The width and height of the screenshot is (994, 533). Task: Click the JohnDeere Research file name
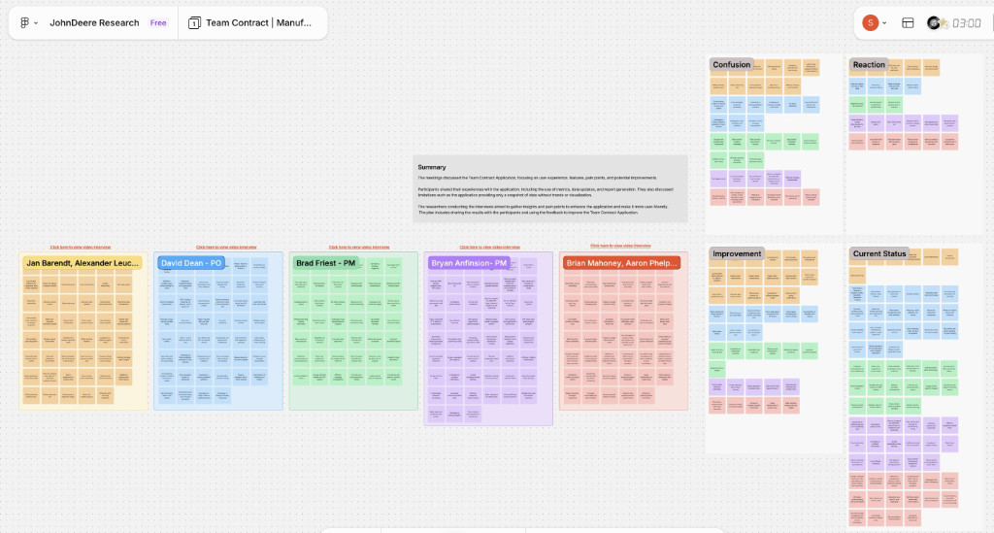pos(94,23)
